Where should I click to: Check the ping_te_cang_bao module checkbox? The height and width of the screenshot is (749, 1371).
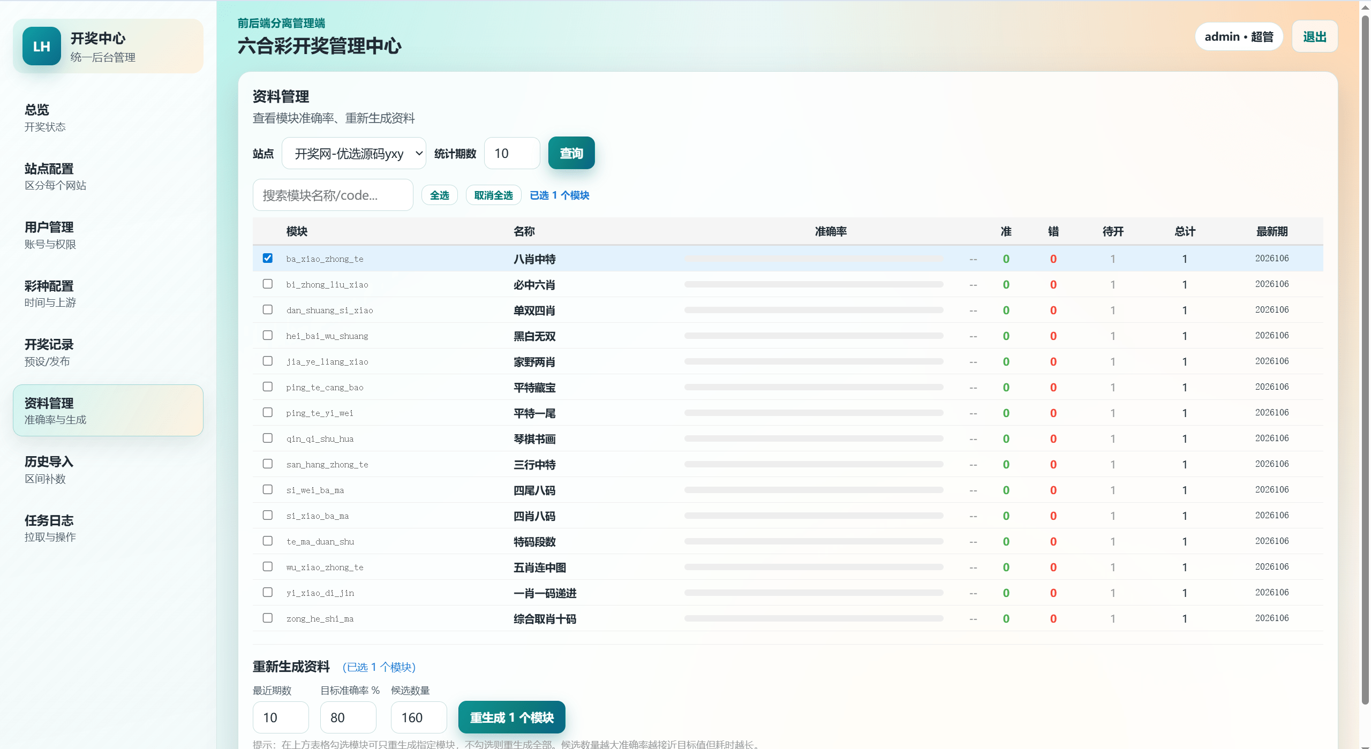[268, 387]
